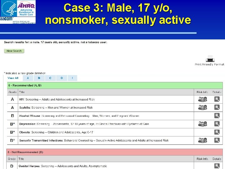Image resolution: width=225 pixels, height=169 pixels.
Task: Click the AHRQ logo
Action: click(x=26, y=8)
